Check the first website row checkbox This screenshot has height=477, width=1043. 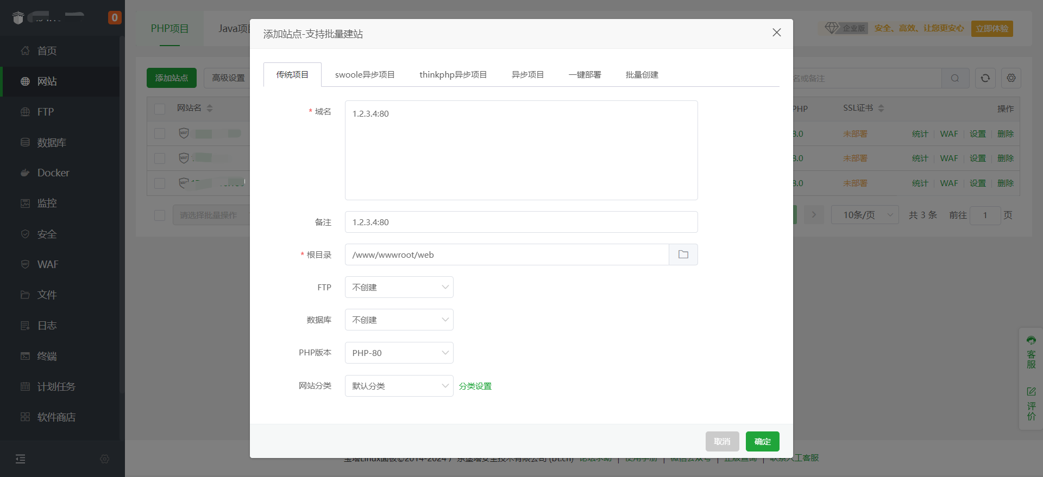(160, 133)
